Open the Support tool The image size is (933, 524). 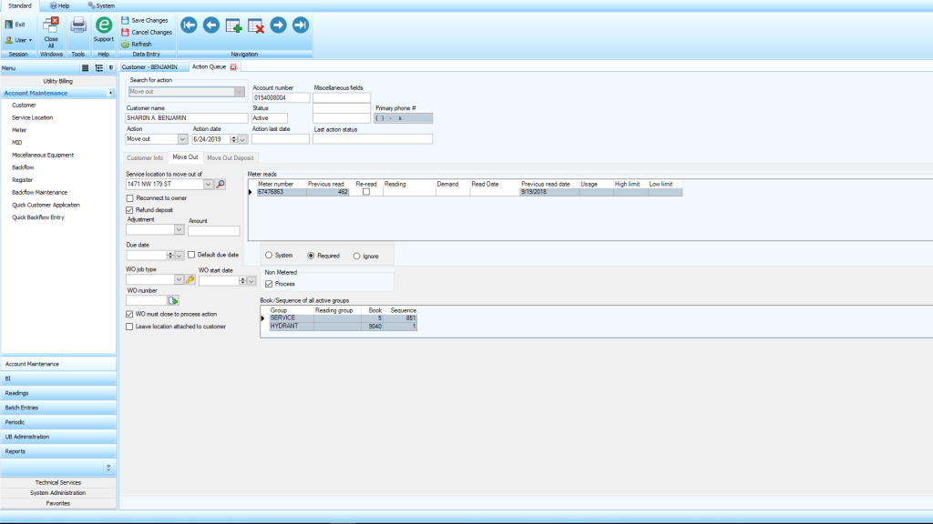tap(103, 27)
